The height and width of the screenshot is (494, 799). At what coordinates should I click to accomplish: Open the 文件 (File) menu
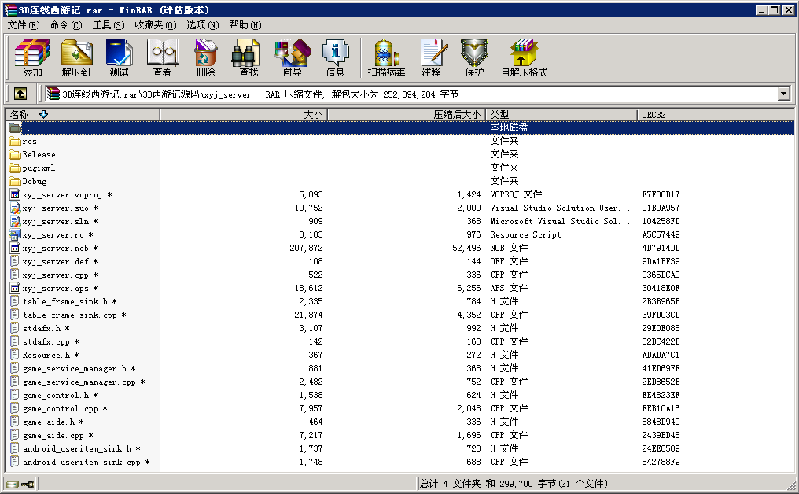22,25
